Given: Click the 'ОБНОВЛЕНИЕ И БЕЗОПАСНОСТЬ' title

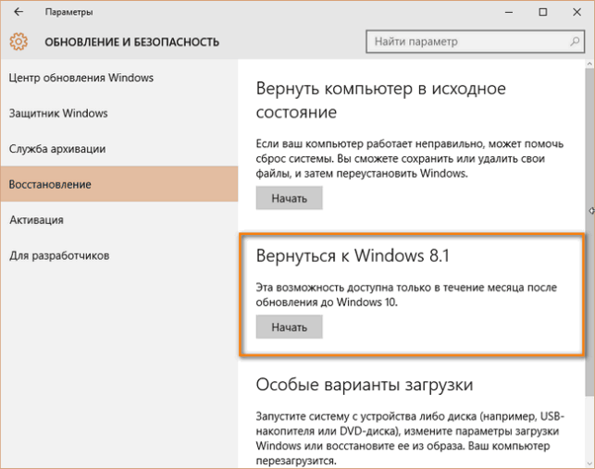Looking at the screenshot, I should coord(132,42).
